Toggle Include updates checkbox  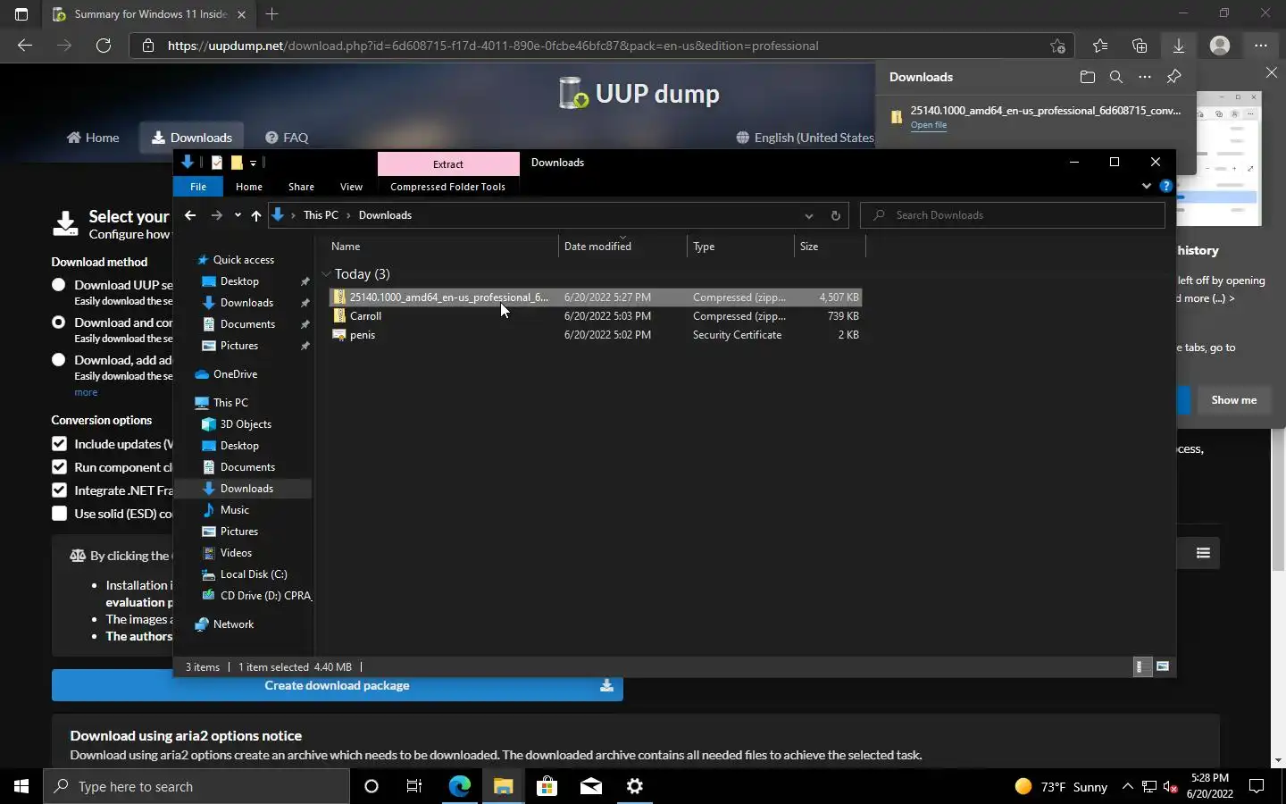coord(59,444)
